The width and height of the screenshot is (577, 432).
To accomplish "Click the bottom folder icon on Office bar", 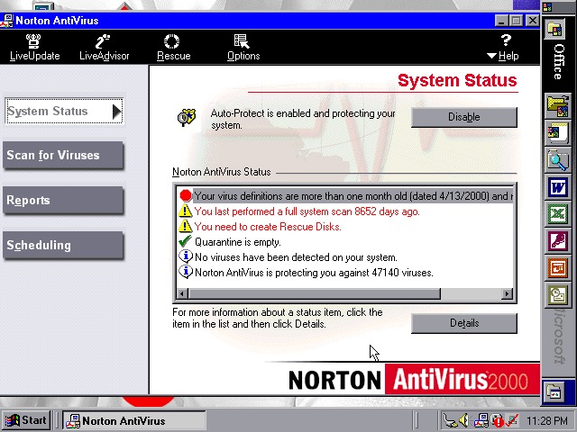I will click(555, 392).
